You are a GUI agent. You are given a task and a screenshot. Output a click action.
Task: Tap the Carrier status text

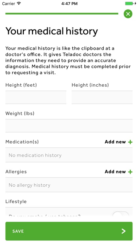[x=9, y=4]
